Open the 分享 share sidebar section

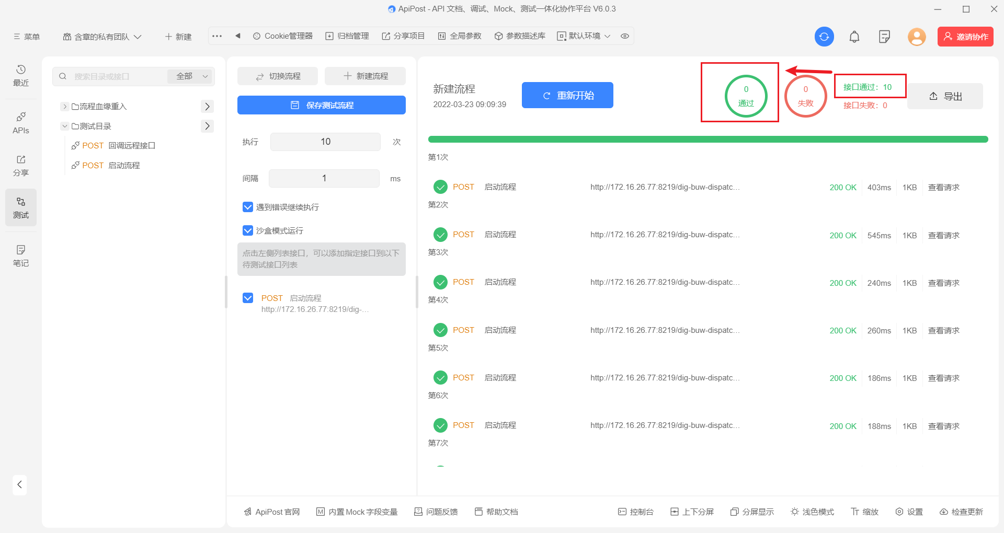[x=21, y=166]
